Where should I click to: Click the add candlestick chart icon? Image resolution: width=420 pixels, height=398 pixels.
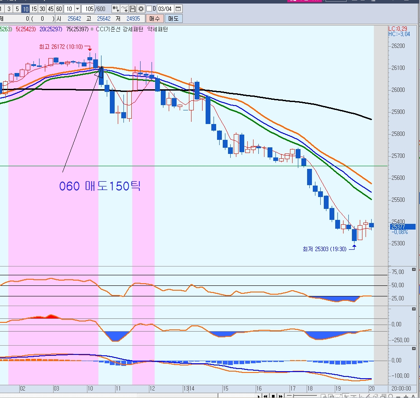(x=116, y=9)
